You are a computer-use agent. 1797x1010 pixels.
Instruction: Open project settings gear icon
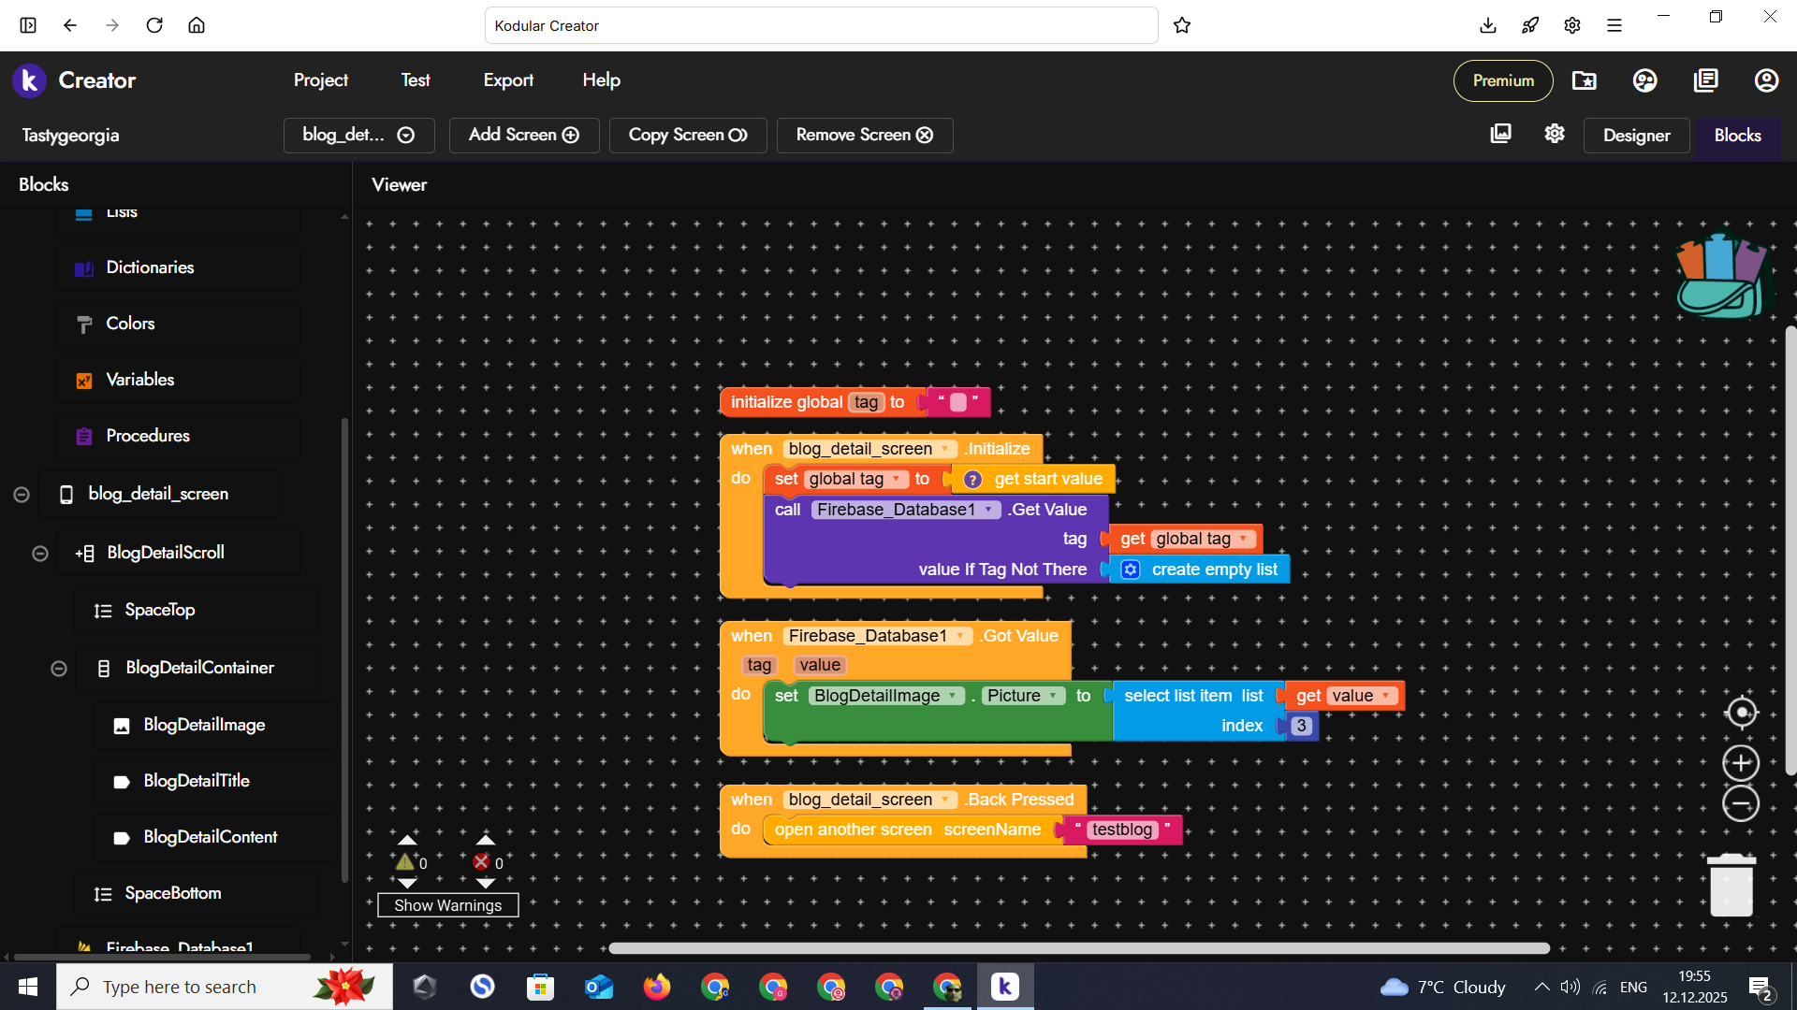point(1555,134)
